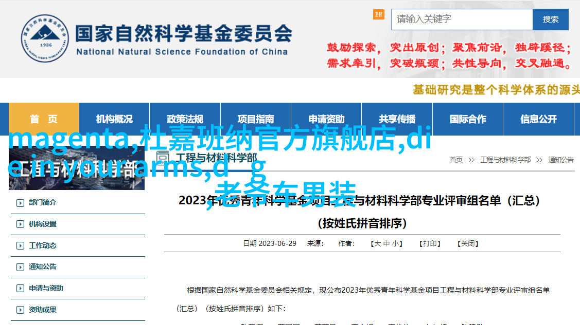The image size is (580, 325).
Task: Click the 关闭 close link
Action: (468, 243)
